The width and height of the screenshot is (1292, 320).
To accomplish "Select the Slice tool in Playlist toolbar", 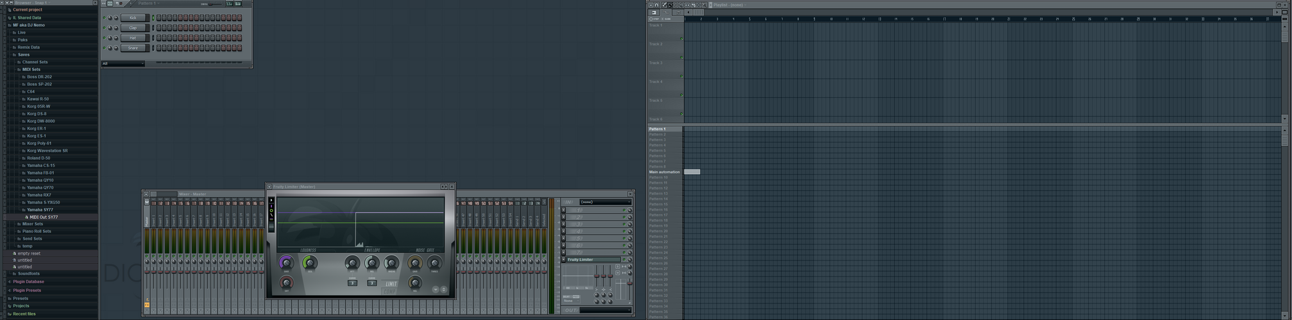I will pyautogui.click(x=693, y=5).
